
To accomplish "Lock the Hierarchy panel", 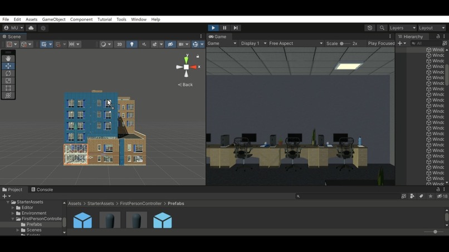I will coord(438,36).
